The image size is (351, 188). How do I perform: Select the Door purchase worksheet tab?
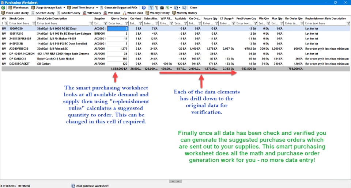[90, 186]
